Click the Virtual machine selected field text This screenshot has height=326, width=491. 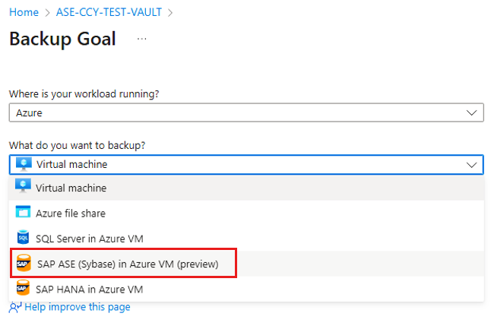pos(72,164)
